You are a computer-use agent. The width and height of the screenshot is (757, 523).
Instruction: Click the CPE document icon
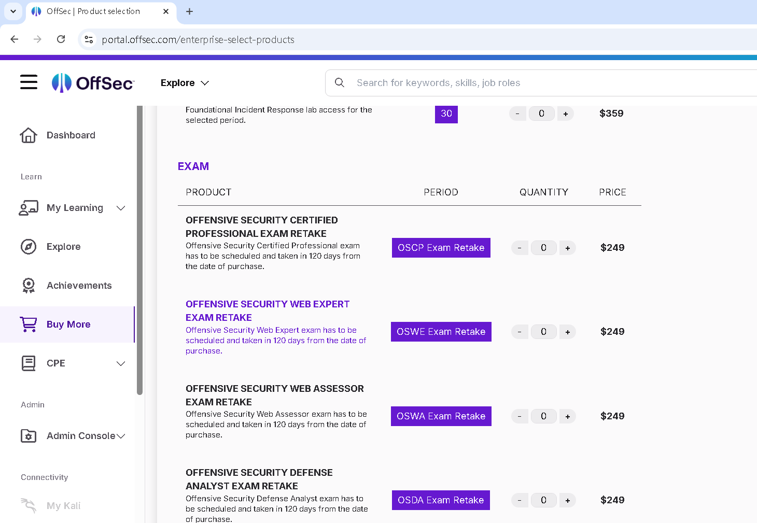tap(29, 363)
